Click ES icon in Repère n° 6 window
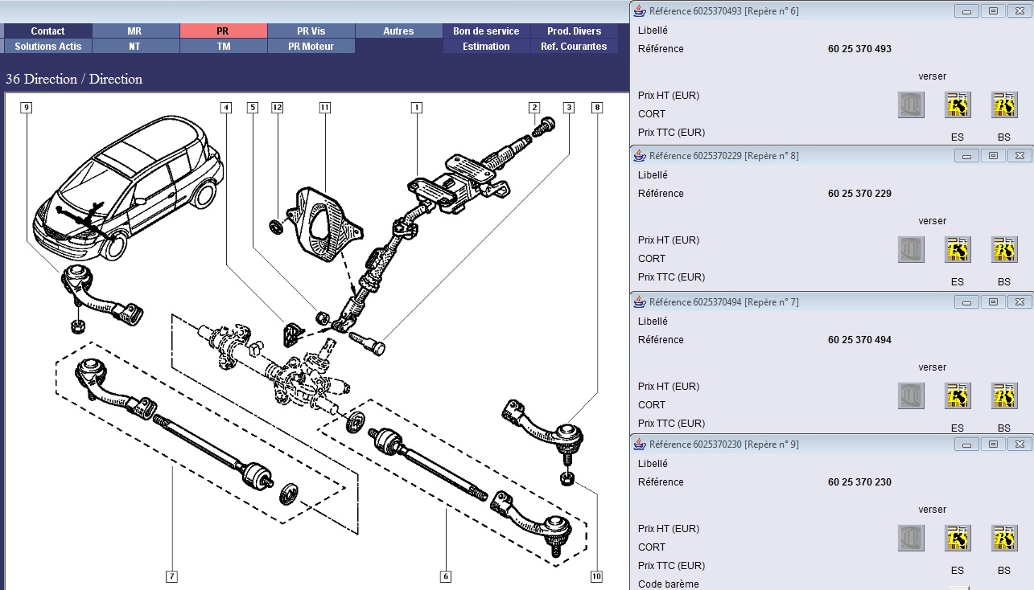 958,105
